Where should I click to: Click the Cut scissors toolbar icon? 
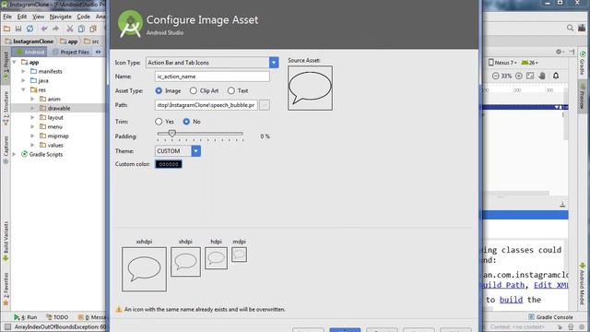tap(70, 29)
